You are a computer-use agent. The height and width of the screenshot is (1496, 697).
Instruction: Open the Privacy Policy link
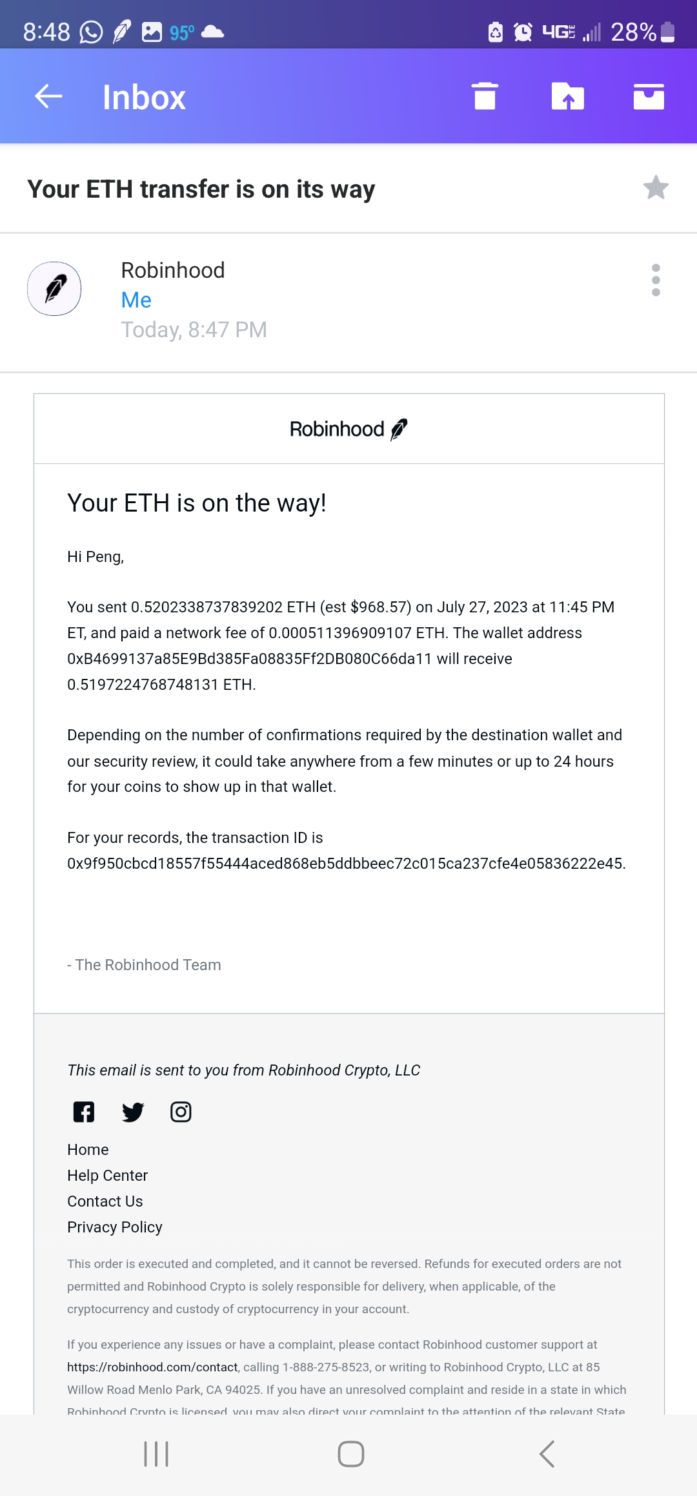[114, 1227]
